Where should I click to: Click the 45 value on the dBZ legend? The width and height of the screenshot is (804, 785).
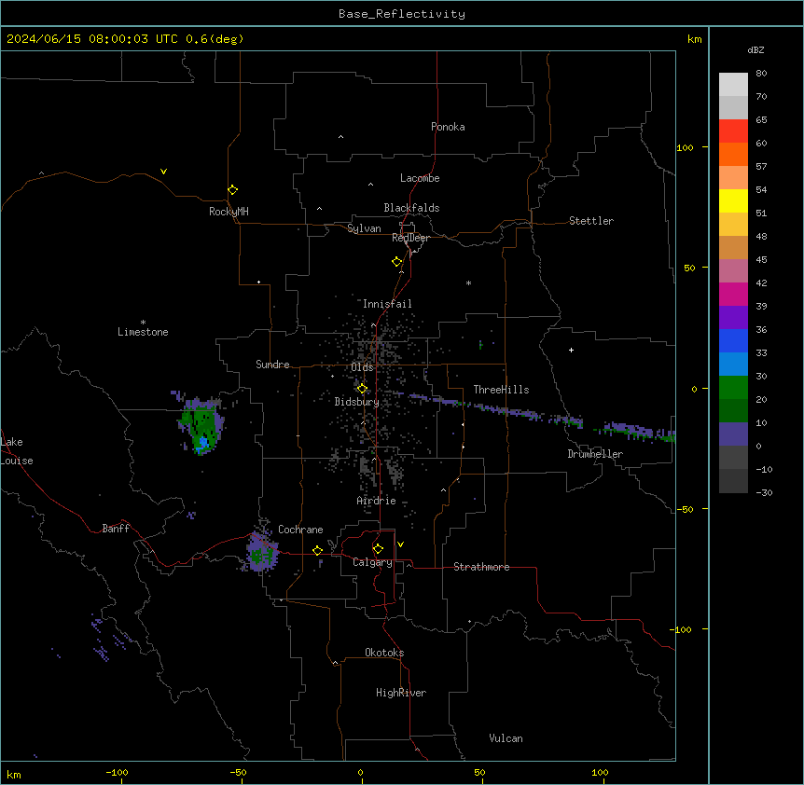(x=761, y=260)
